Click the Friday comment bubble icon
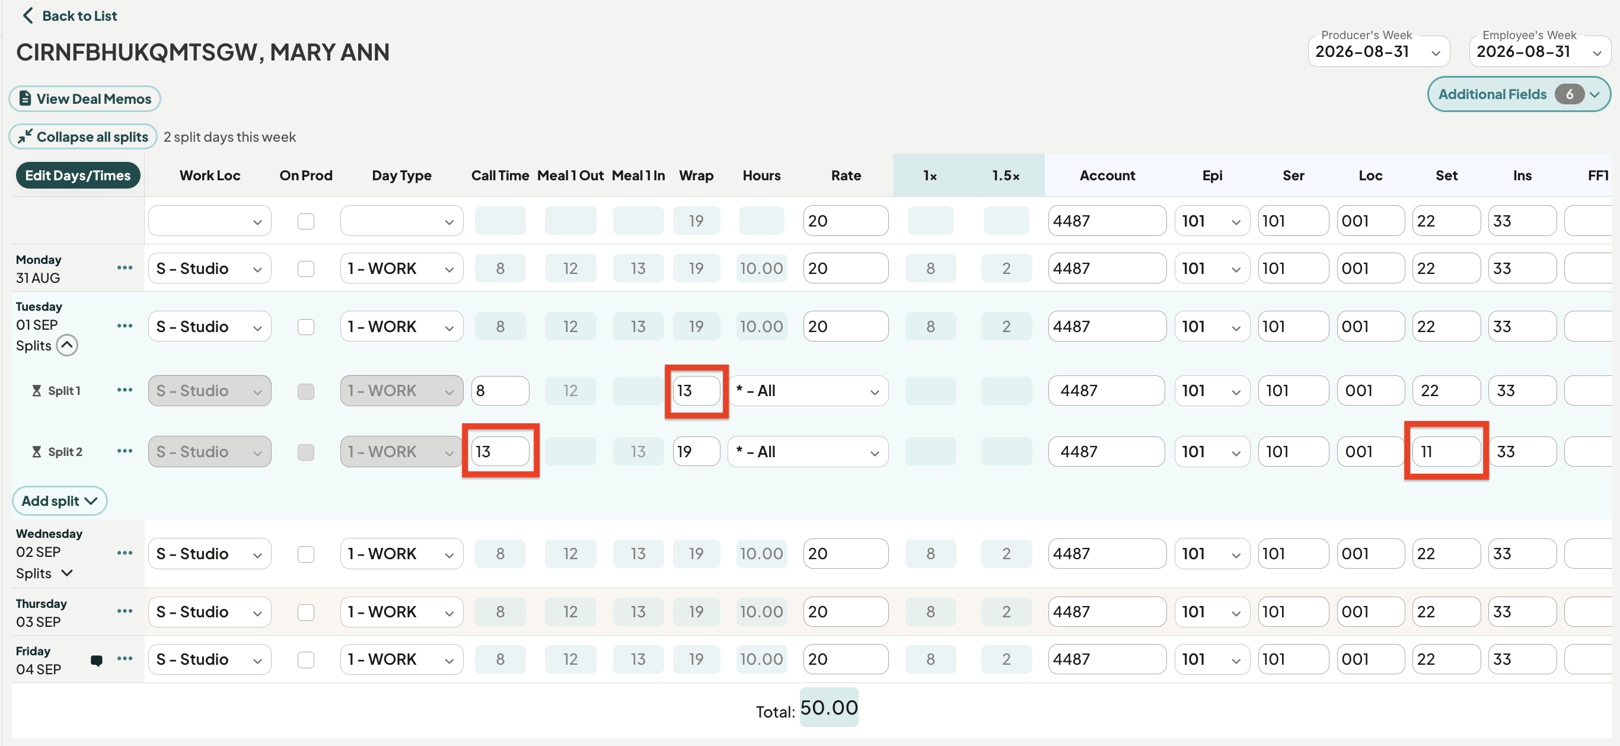1620x746 pixels. coord(96,660)
